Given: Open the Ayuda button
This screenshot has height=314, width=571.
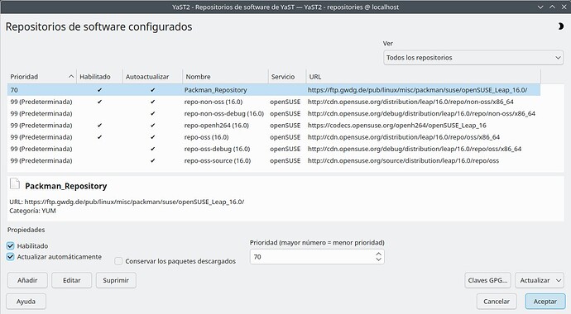Looking at the screenshot, I should point(26,302).
